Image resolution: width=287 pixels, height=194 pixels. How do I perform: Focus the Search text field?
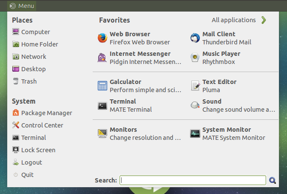193,180
